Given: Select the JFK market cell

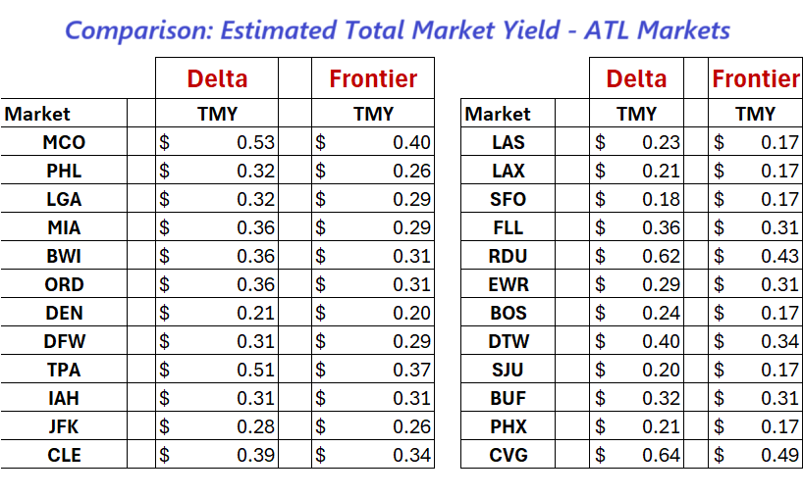Looking at the screenshot, I should tap(65, 427).
